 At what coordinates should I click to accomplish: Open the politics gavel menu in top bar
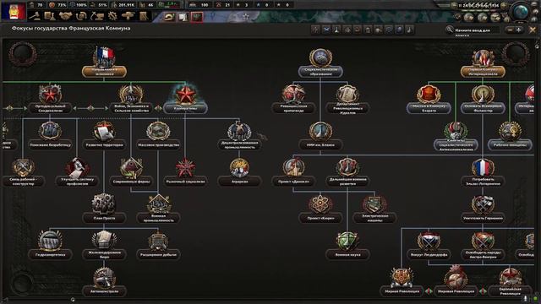click(x=34, y=16)
